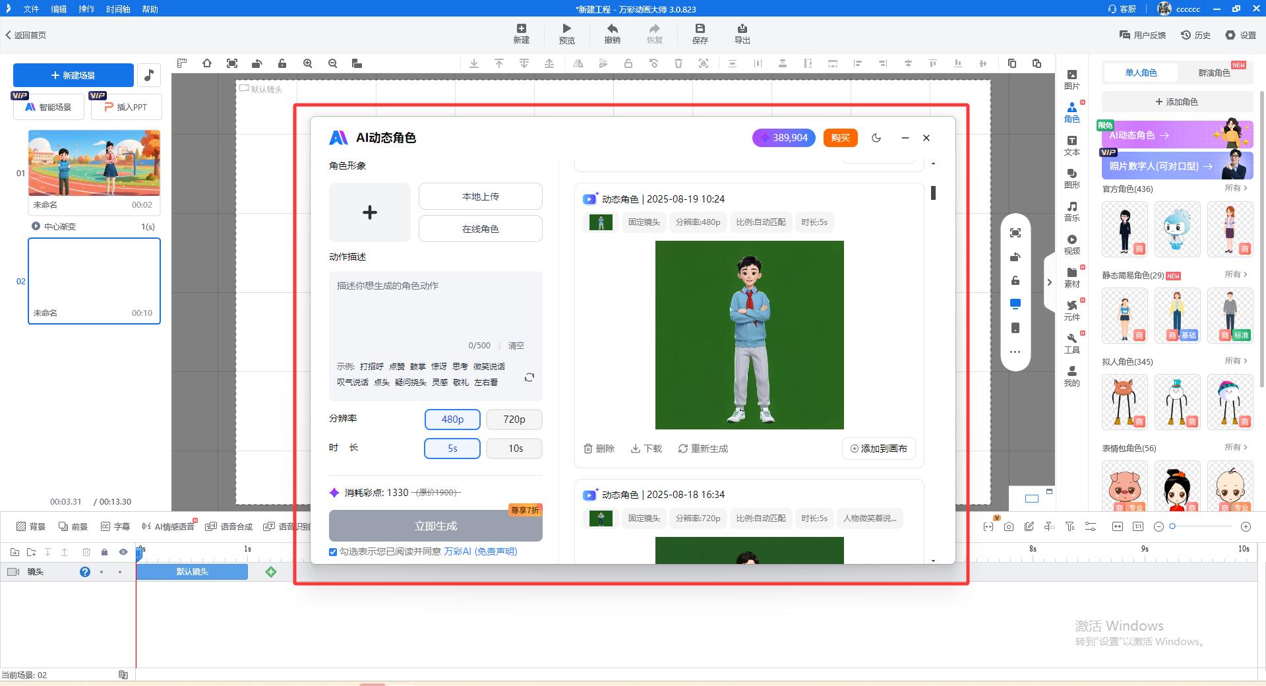Open the 免责声明 link
Viewport: 1266px width, 686px height.
coord(495,551)
